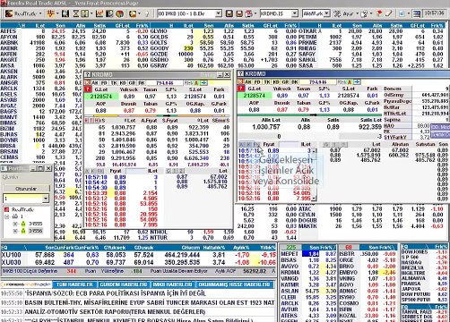Click green plus icon in active KRDMD window

tap(357, 81)
